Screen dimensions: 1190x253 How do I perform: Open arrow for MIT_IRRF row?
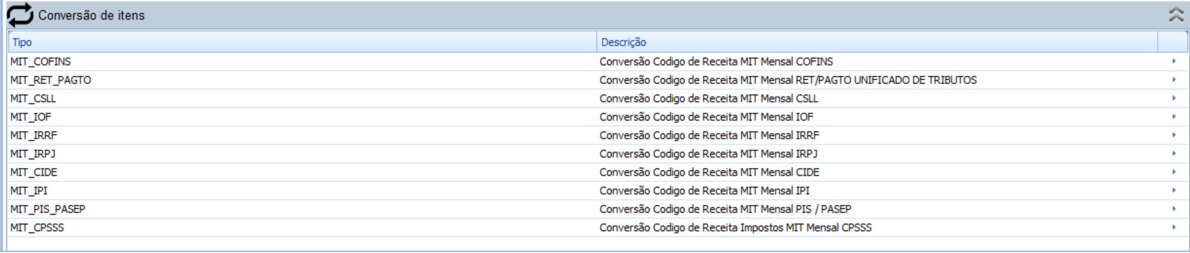pyautogui.click(x=1173, y=135)
